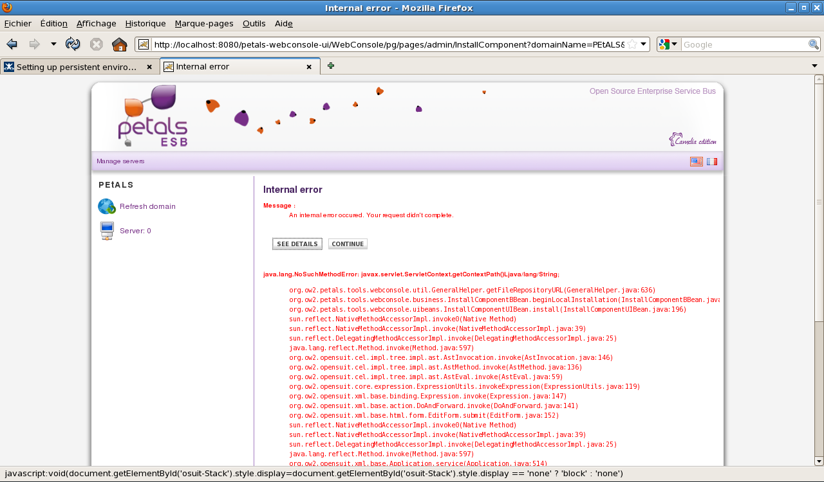824x482 pixels.
Task: Expand the URL bar history dropdown
Action: (643, 44)
